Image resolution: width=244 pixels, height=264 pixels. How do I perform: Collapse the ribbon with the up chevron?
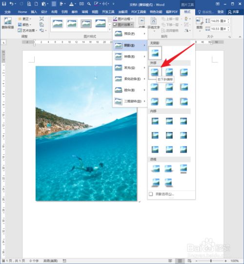(240, 37)
